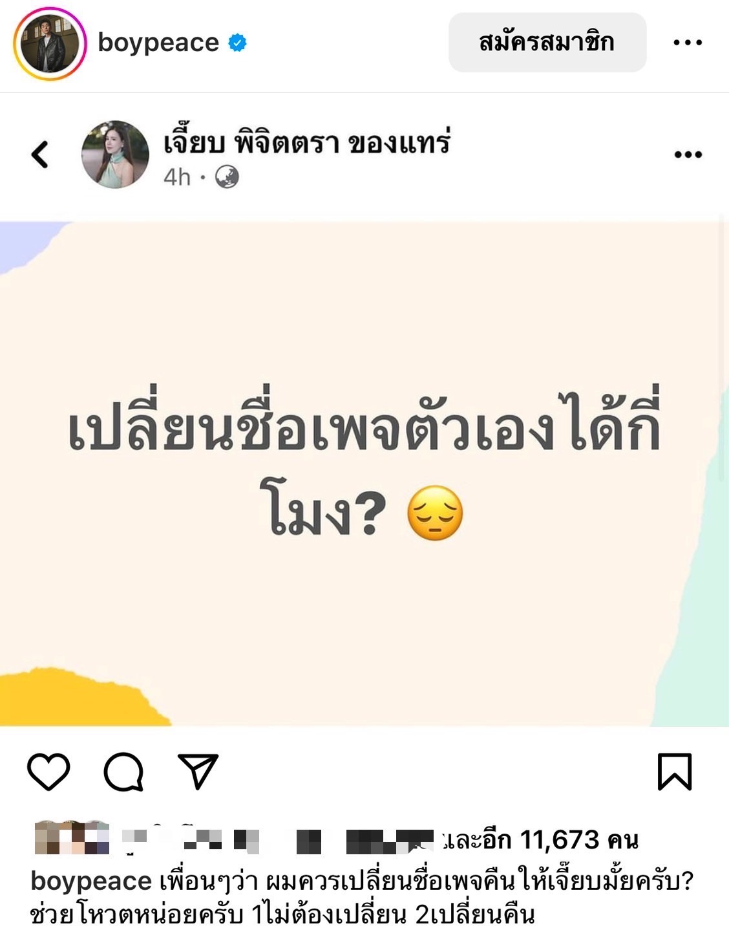Save the post with the bookmark icon

(x=675, y=772)
